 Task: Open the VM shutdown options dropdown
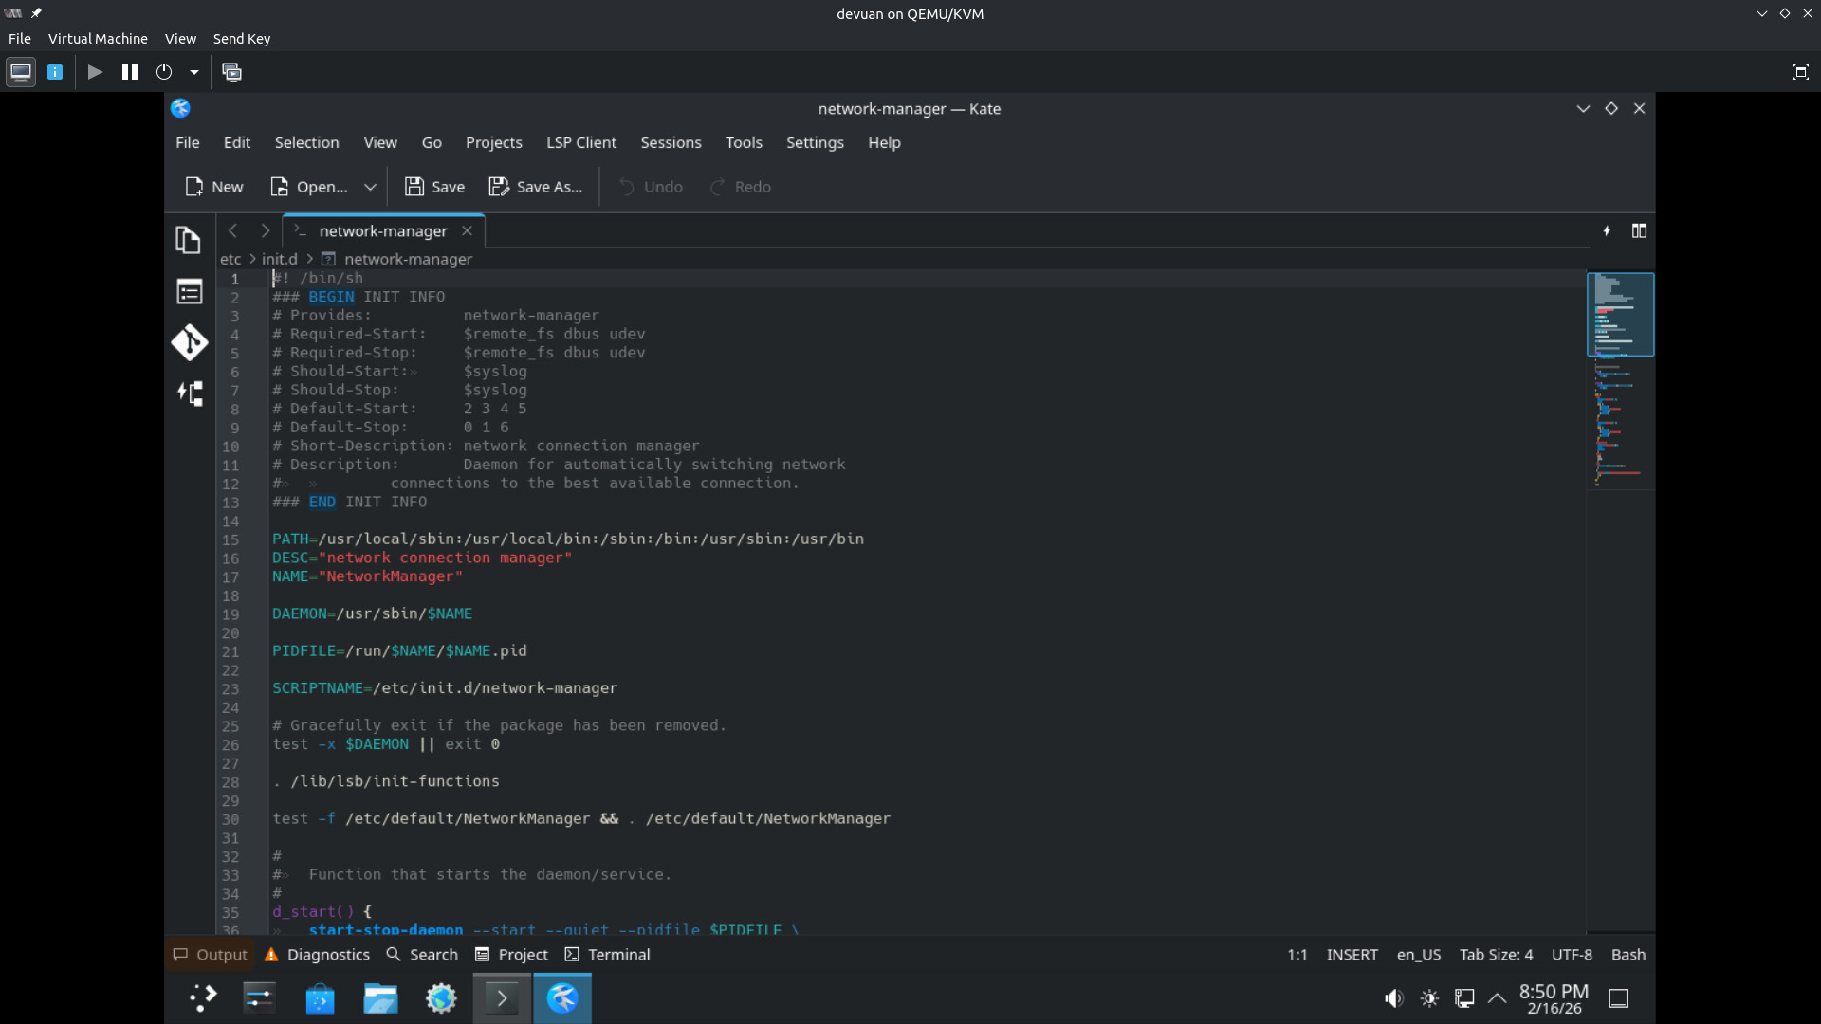point(194,72)
